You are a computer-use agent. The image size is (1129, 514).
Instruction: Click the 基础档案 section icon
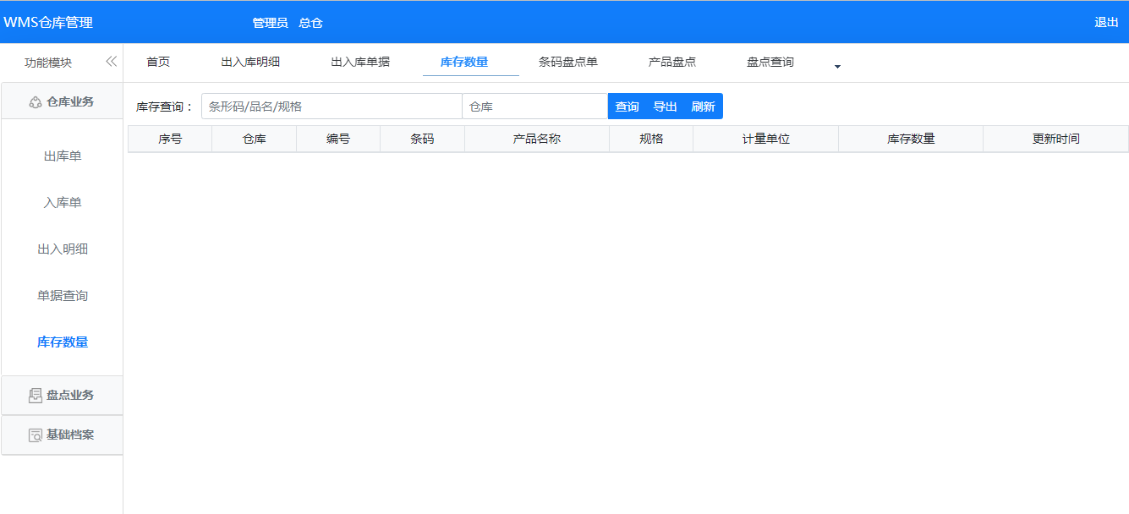point(36,435)
